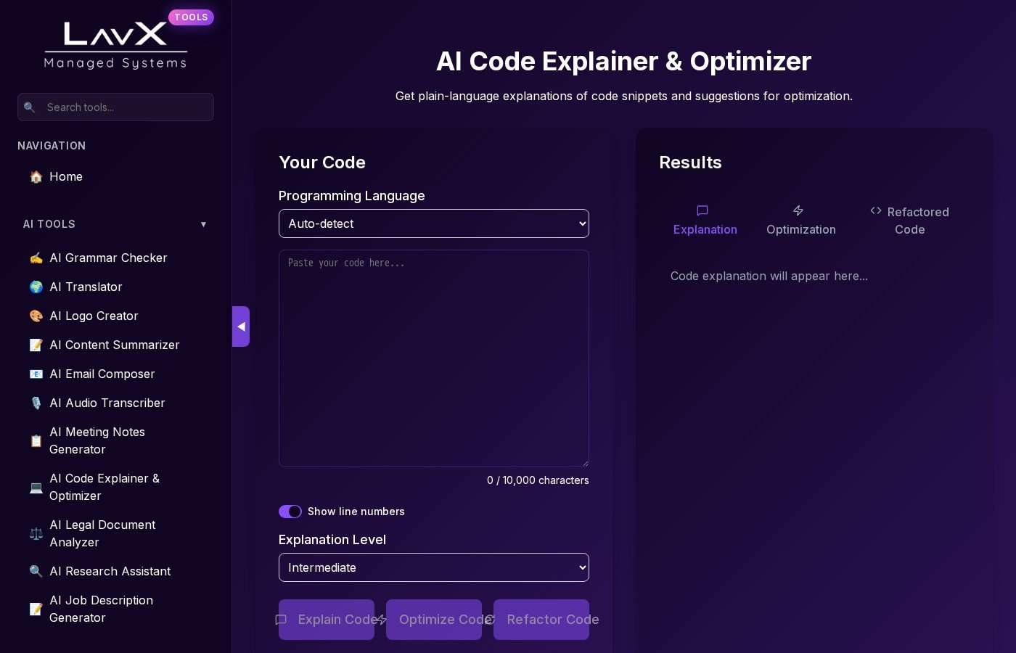This screenshot has height=653, width=1016.
Task: Click the palette icon for AI Logo Creator
Action: [x=36, y=316]
